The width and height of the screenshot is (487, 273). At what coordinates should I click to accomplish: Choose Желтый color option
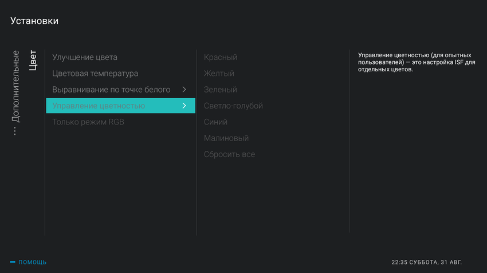coord(219,74)
